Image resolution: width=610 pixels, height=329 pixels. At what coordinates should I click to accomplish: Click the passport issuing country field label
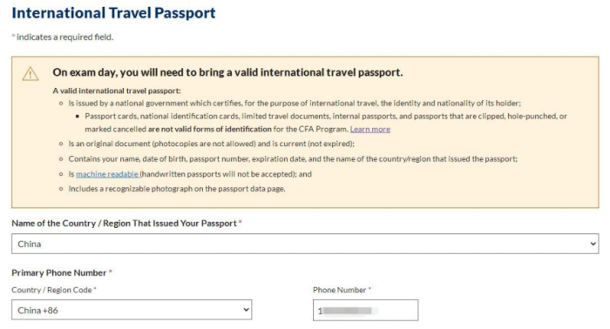(x=126, y=224)
